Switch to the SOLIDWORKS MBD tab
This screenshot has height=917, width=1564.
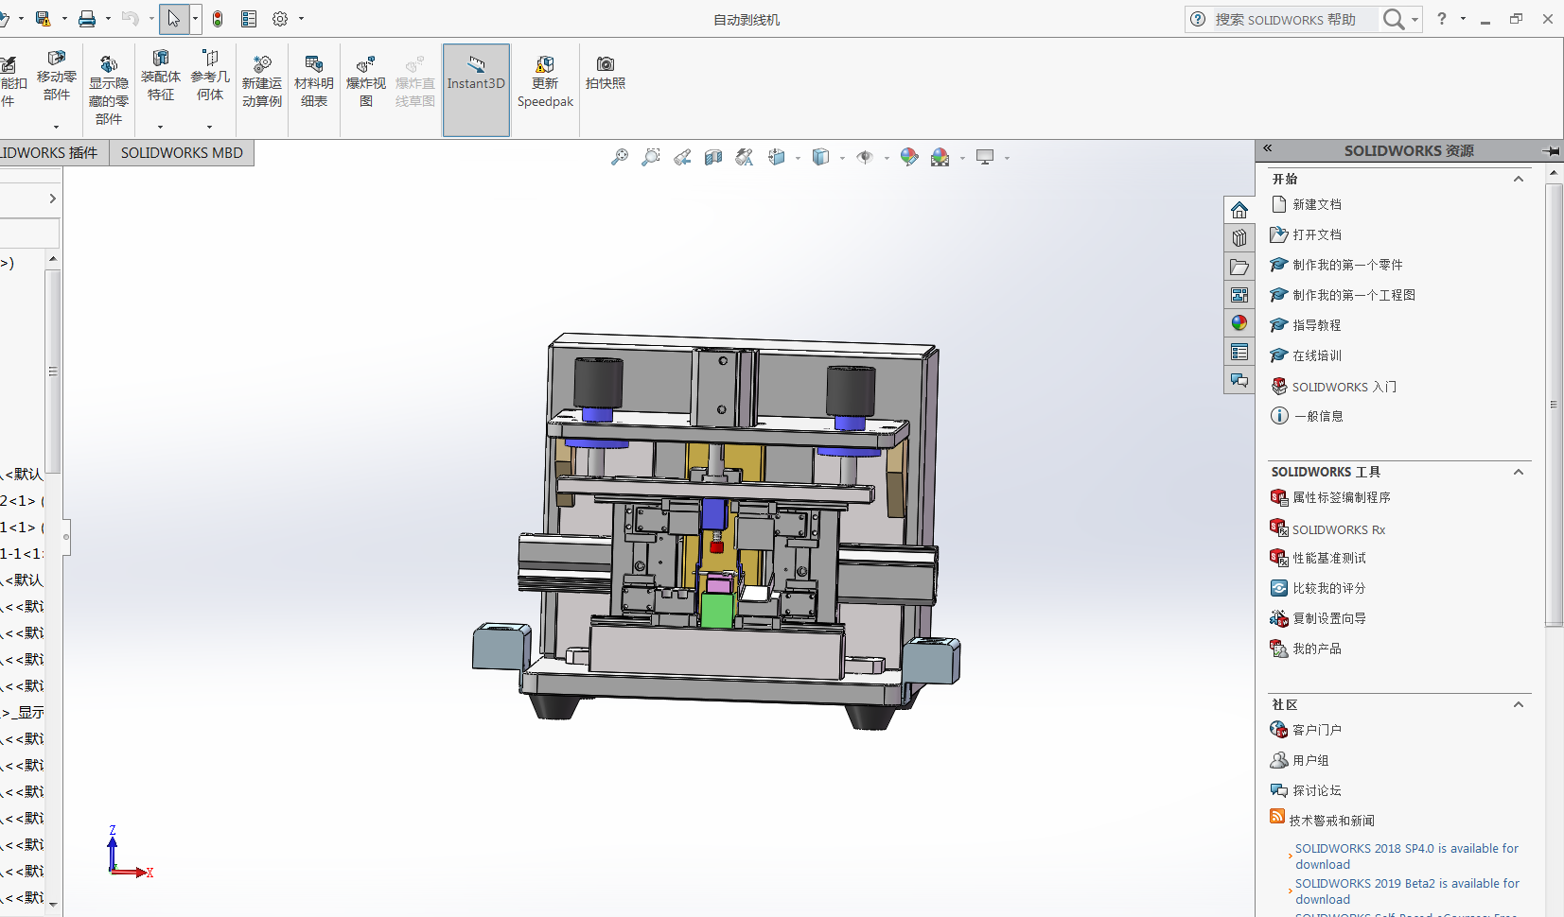click(182, 152)
